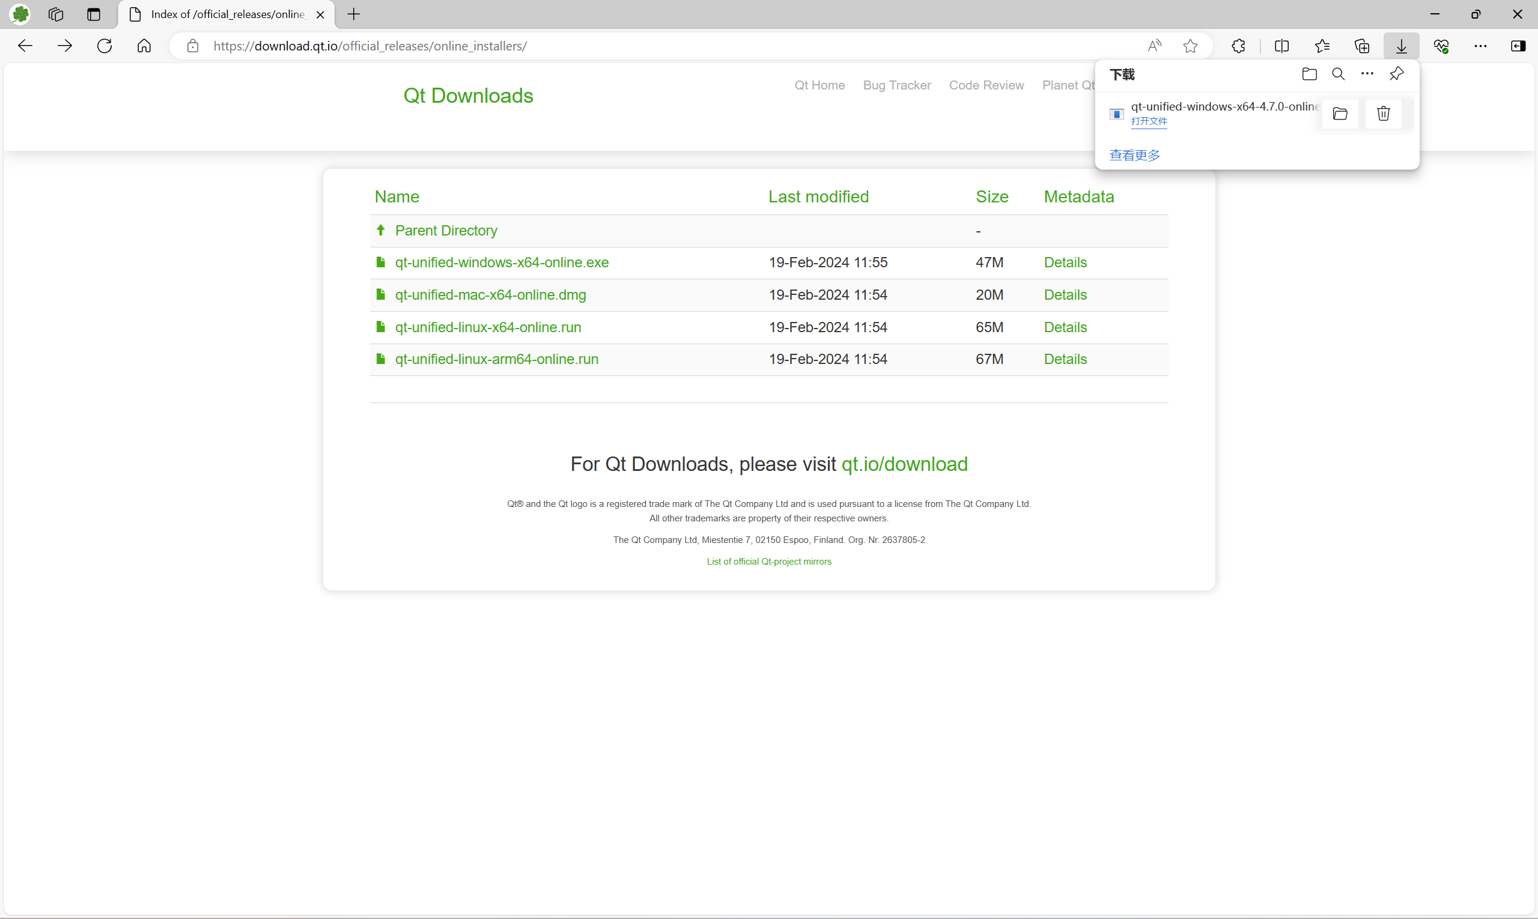Open Details for linux-arm64 installer
Screen dimensions: 1538x919
pyautogui.click(x=1065, y=359)
